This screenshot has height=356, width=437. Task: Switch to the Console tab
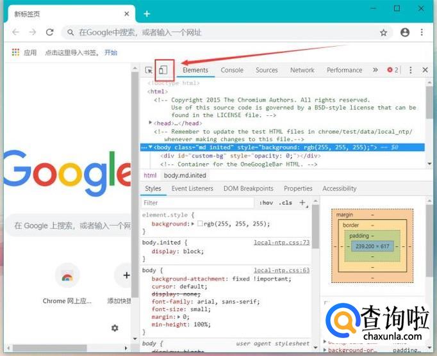(232, 70)
